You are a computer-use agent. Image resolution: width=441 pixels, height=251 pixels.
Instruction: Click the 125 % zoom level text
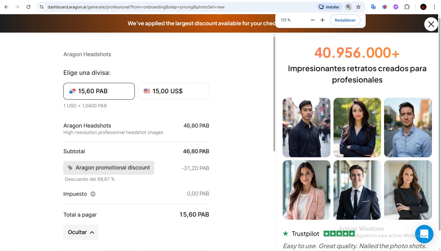(285, 20)
